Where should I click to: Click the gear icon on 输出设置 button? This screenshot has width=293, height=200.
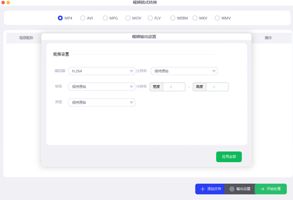point(232,189)
